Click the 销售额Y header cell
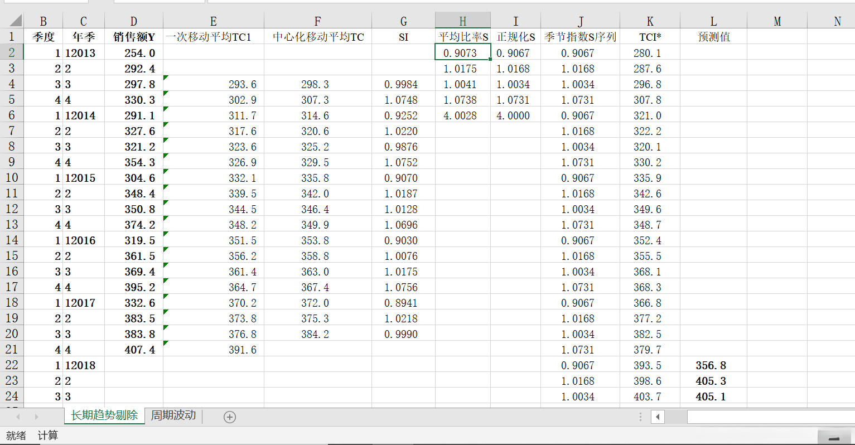Image resolution: width=855 pixels, height=445 pixels. (x=134, y=37)
